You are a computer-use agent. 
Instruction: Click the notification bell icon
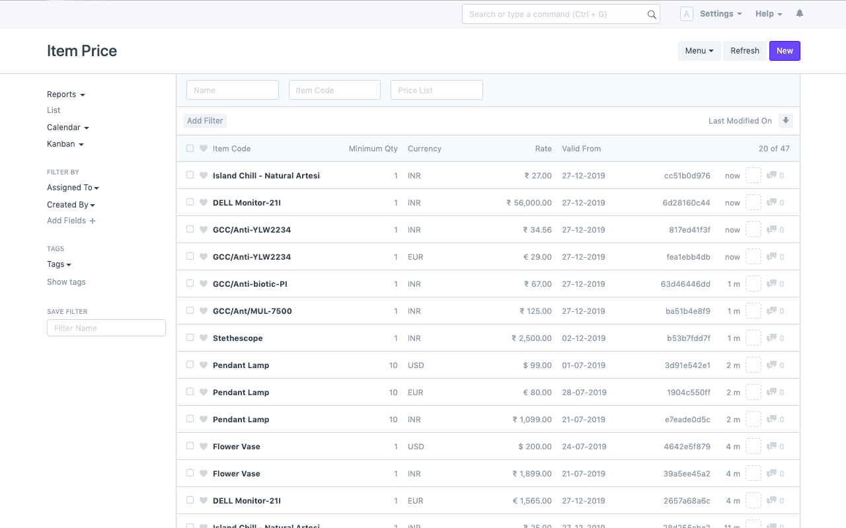(x=800, y=14)
